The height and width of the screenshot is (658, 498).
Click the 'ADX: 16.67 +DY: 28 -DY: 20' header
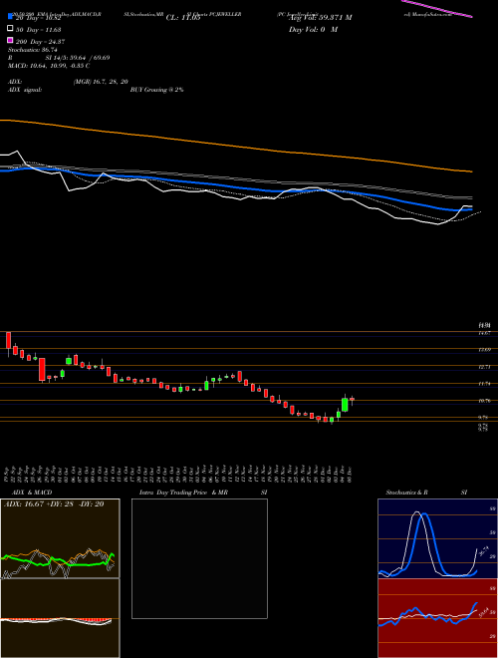54,504
